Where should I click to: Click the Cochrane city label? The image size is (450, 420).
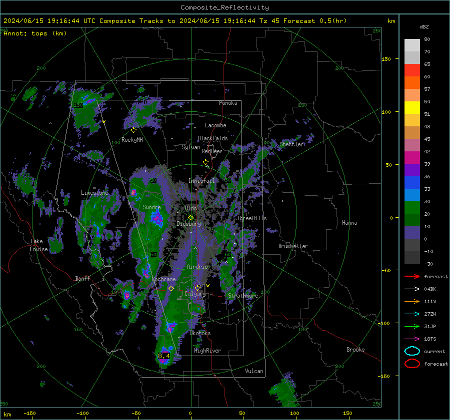(x=163, y=279)
